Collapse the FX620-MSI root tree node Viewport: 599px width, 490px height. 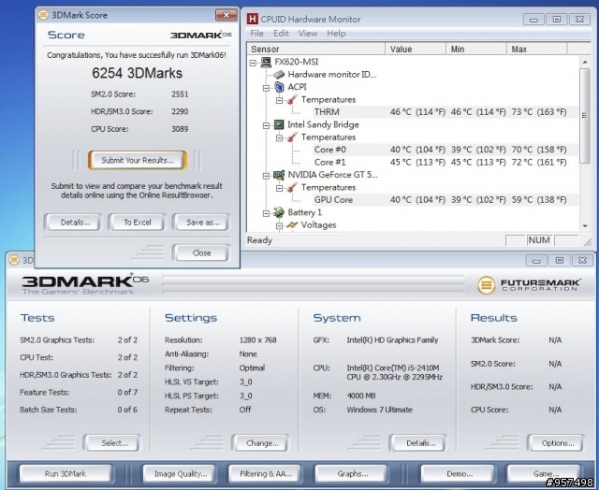(253, 63)
